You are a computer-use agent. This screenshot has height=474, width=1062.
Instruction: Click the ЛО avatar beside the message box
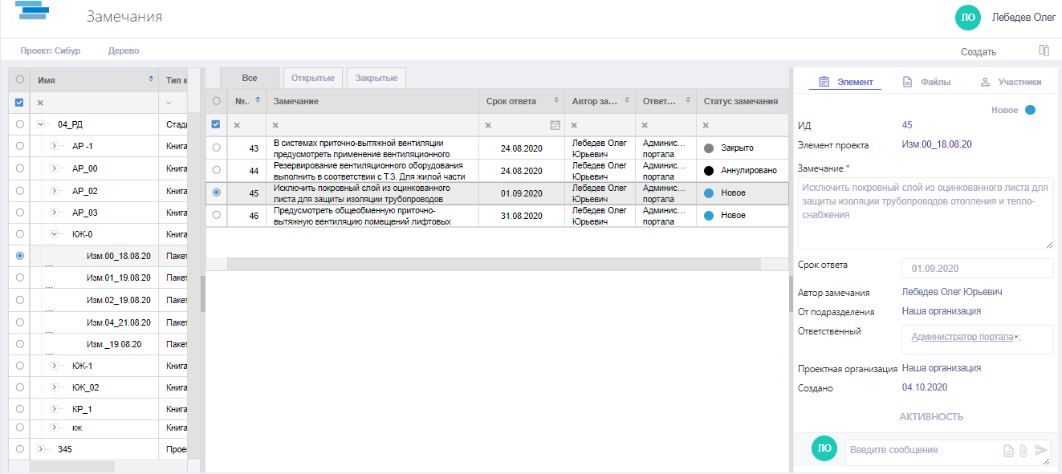tap(824, 449)
